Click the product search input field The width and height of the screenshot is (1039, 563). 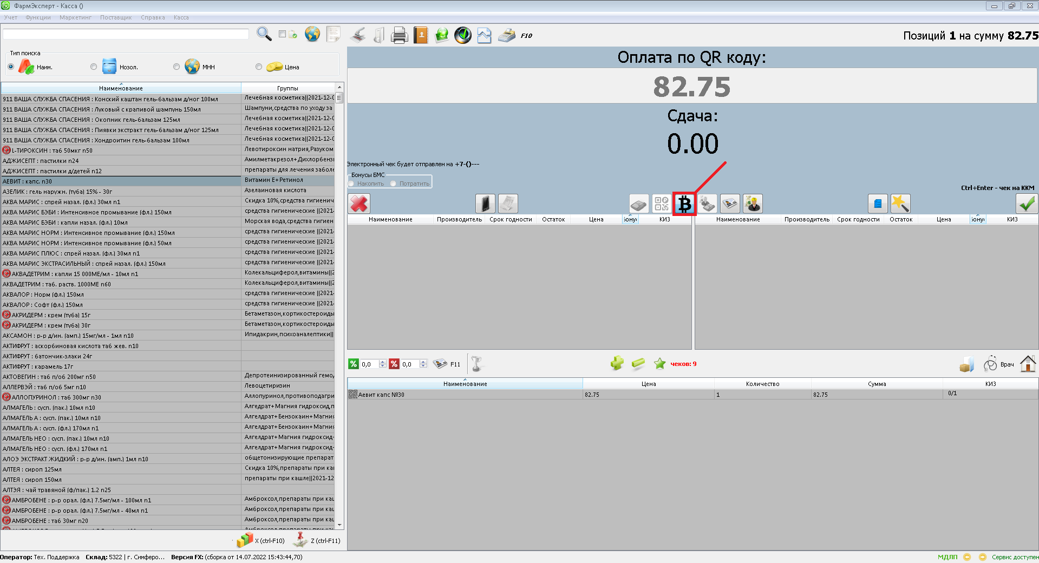(126, 34)
